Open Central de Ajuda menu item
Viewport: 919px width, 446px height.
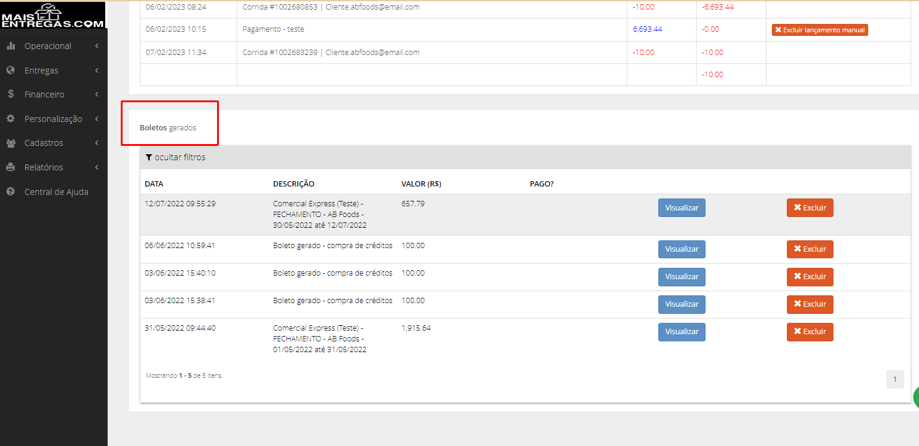[54, 192]
